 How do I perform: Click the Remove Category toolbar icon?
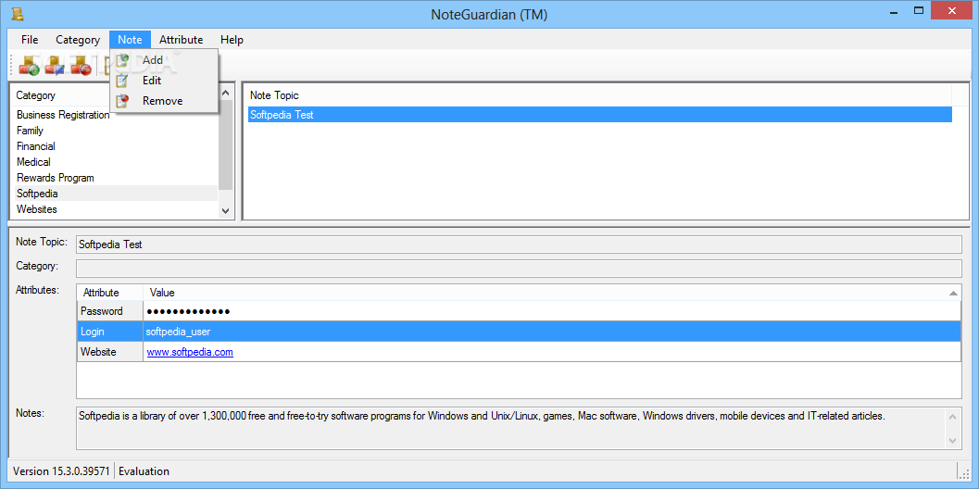[x=82, y=65]
